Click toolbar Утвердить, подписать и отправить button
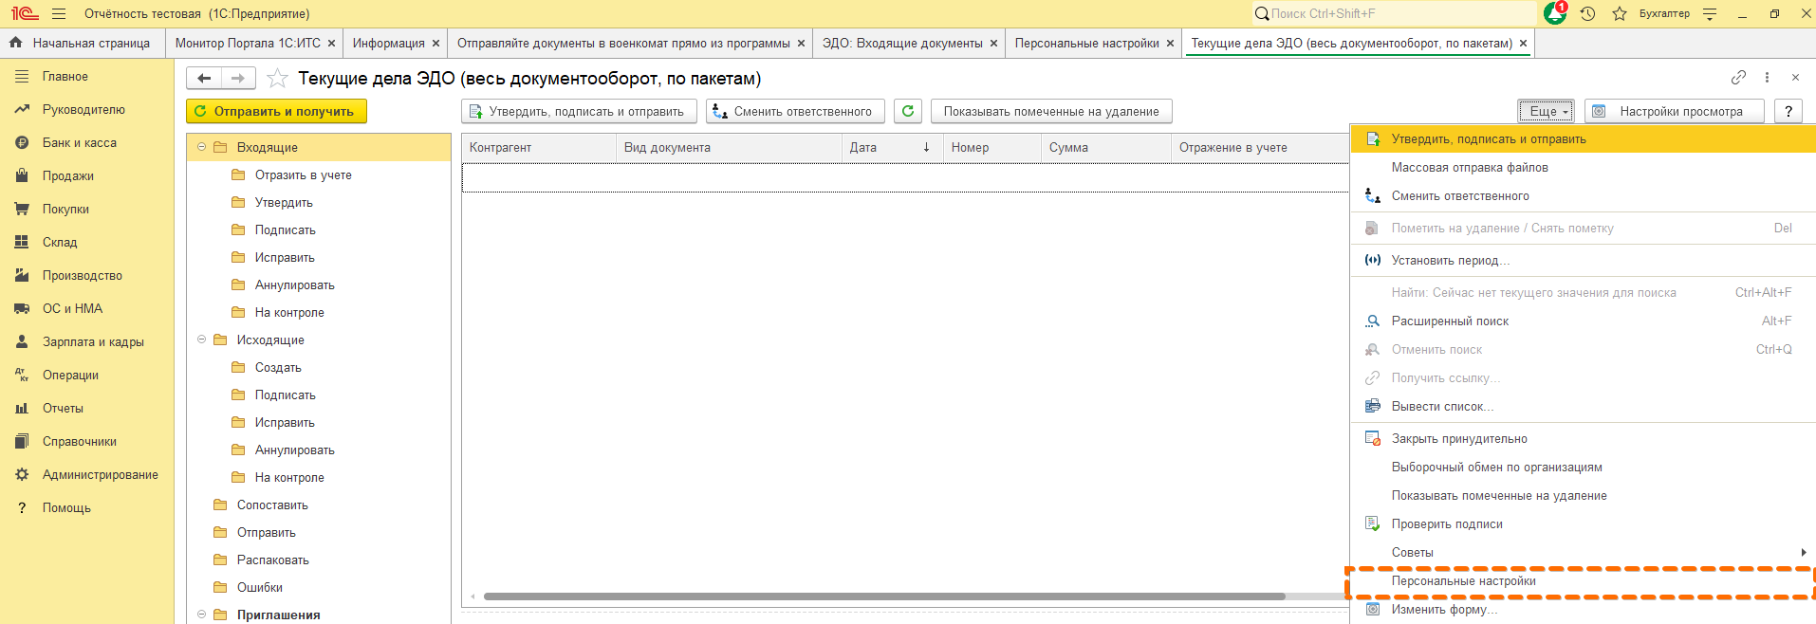The width and height of the screenshot is (1816, 624). click(579, 111)
